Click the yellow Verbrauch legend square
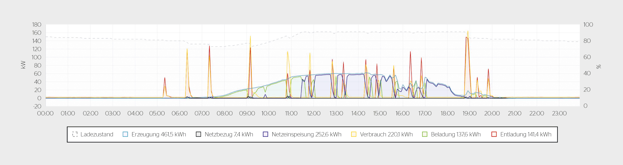 pos(354,134)
